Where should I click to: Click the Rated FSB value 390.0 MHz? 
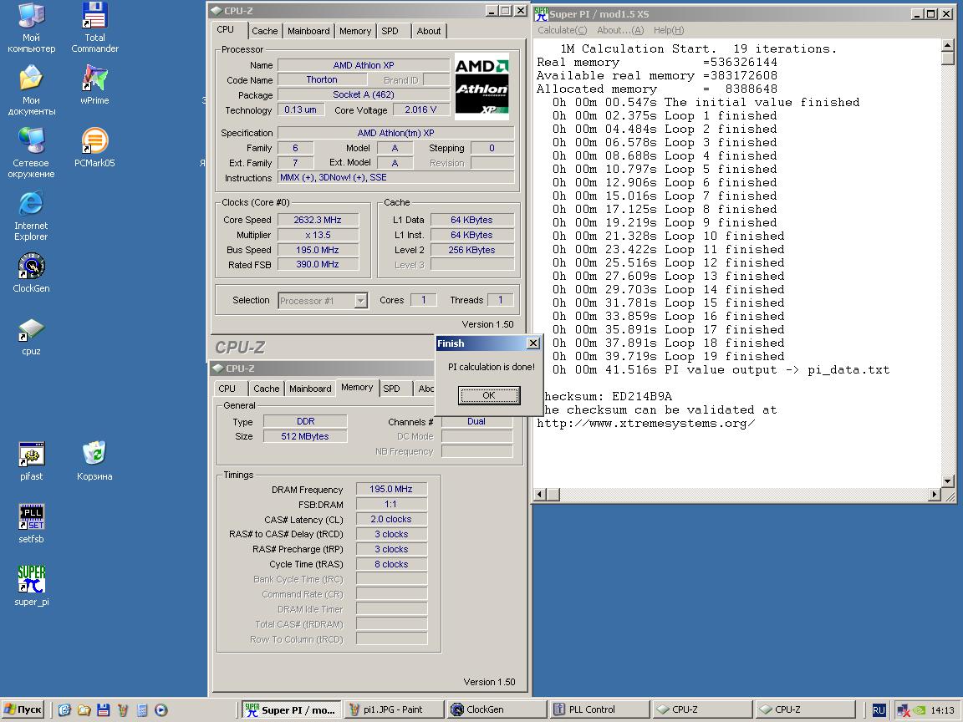coord(318,265)
